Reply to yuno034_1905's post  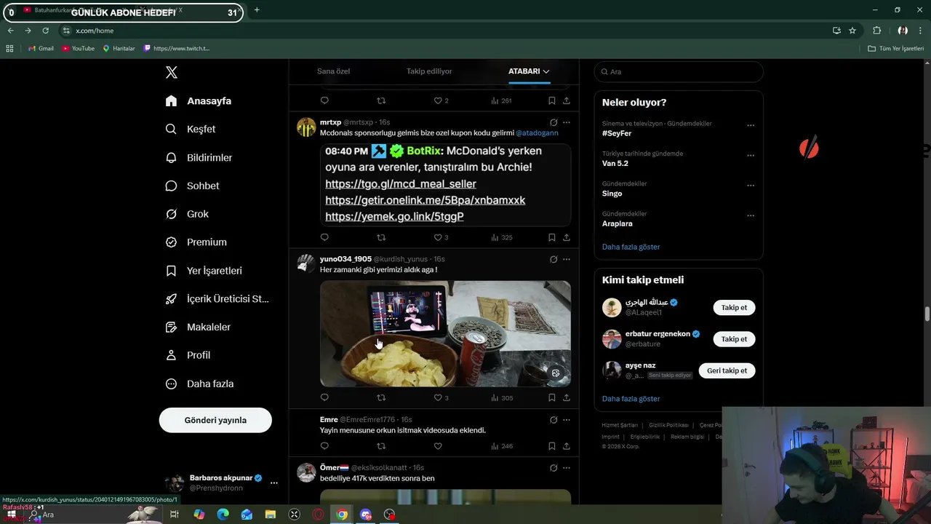(324, 398)
